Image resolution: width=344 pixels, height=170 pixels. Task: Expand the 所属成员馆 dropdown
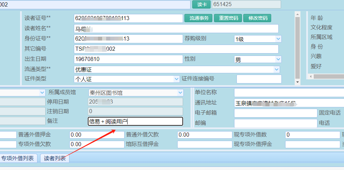(180, 93)
